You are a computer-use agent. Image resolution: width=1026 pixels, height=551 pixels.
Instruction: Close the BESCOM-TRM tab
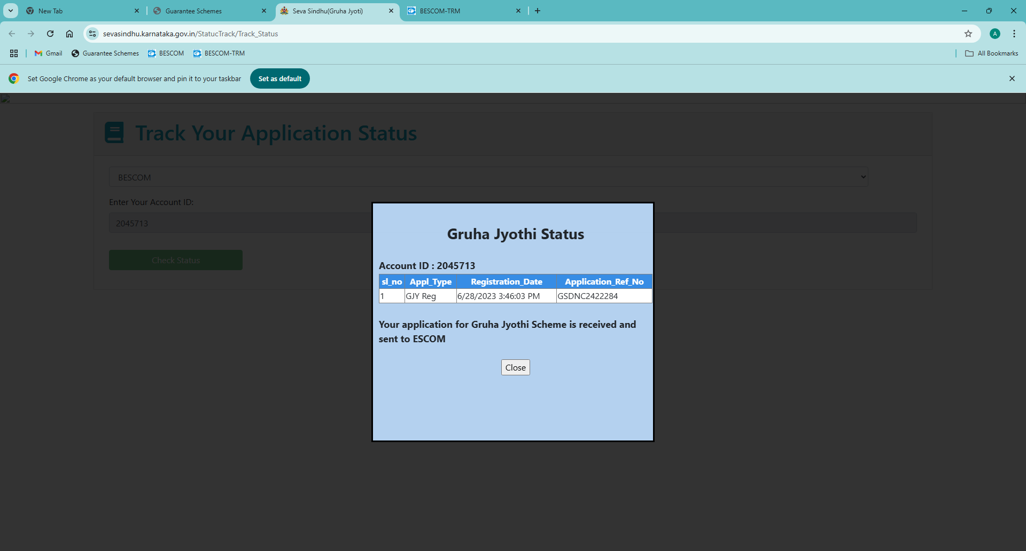click(518, 11)
